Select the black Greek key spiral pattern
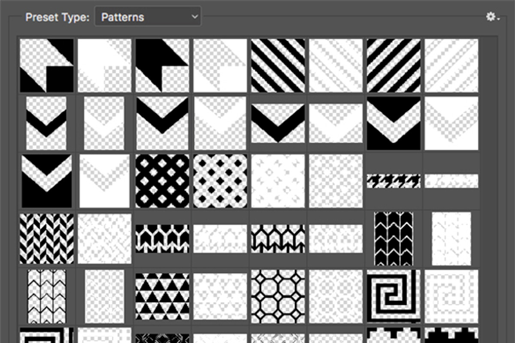 [394, 297]
